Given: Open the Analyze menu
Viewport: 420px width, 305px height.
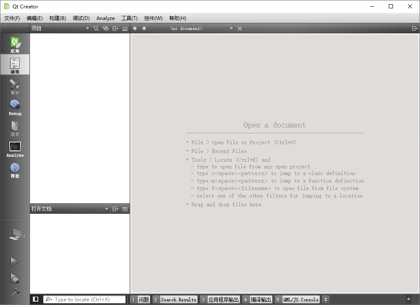Looking at the screenshot, I should pos(106,18).
